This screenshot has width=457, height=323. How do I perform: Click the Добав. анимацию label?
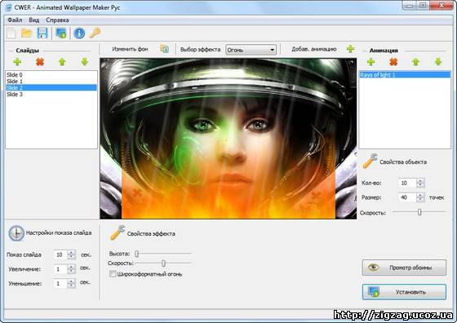tap(314, 49)
